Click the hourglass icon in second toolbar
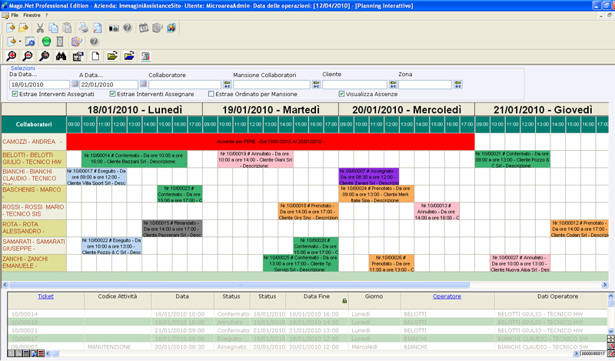 coord(60,42)
